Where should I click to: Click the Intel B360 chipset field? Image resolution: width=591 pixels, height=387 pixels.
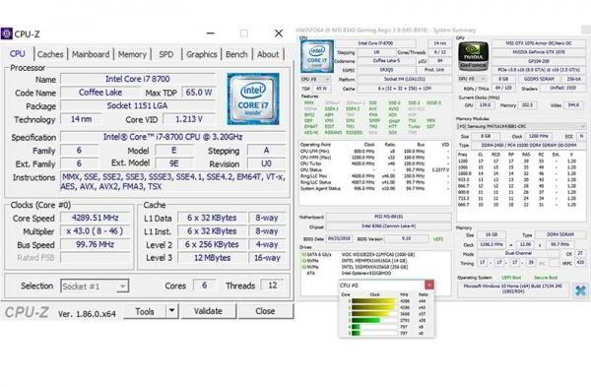point(389,226)
